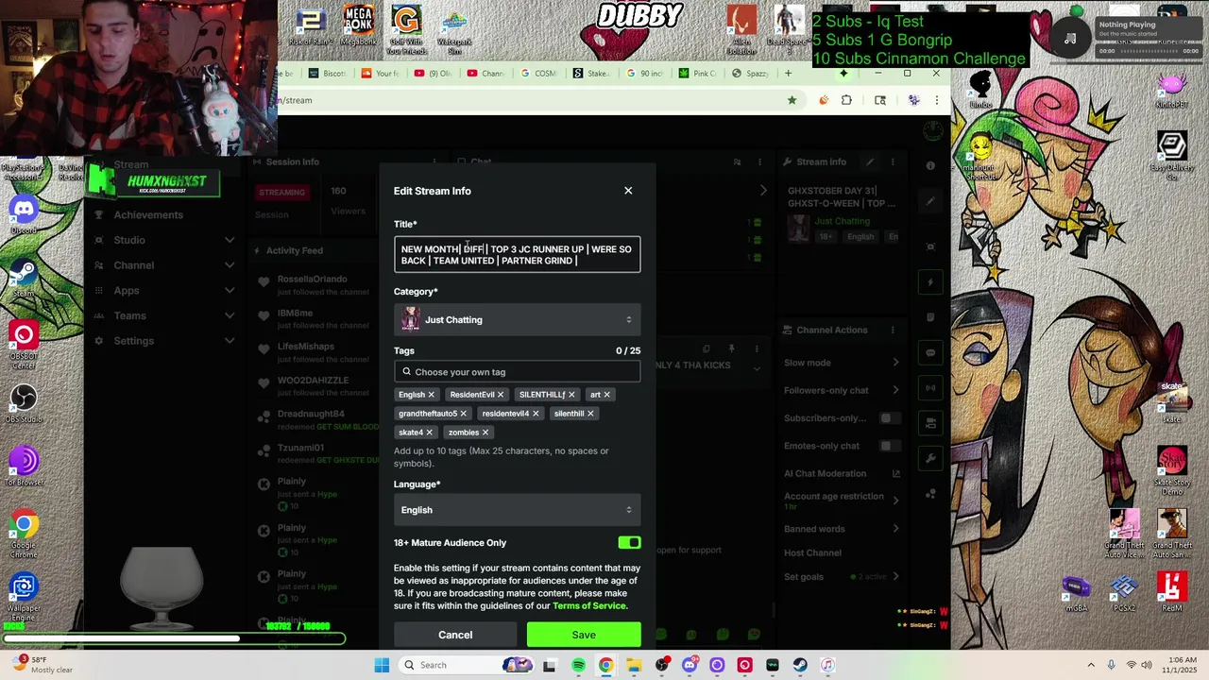Image resolution: width=1209 pixels, height=680 pixels.
Task: Click chat bubble icon on right rail
Action: [x=930, y=353]
